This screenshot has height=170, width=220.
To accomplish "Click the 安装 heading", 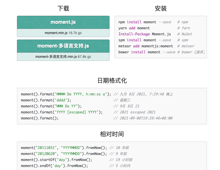I will coord(161,9).
